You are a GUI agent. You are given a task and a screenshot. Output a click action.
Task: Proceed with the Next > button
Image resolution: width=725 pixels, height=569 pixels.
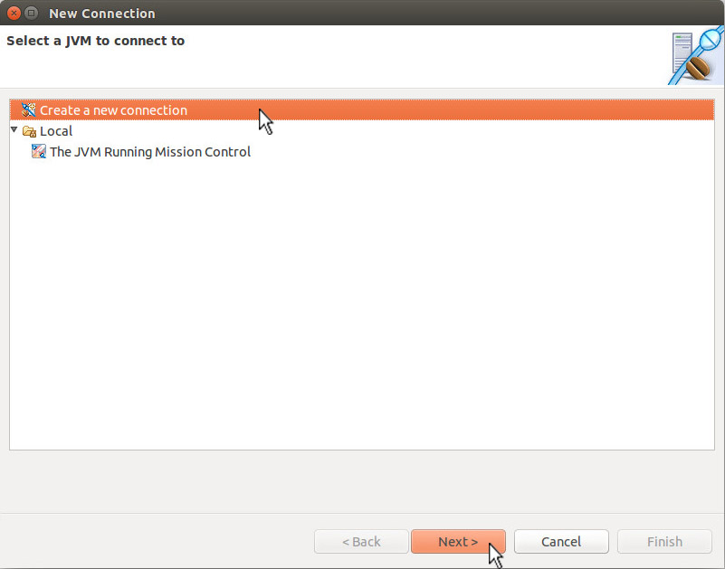click(x=458, y=541)
